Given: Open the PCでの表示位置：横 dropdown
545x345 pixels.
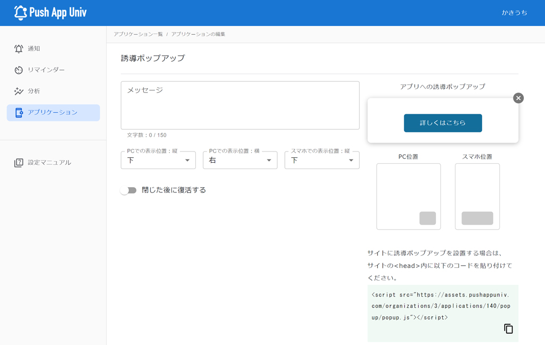Looking at the screenshot, I should click(x=240, y=160).
